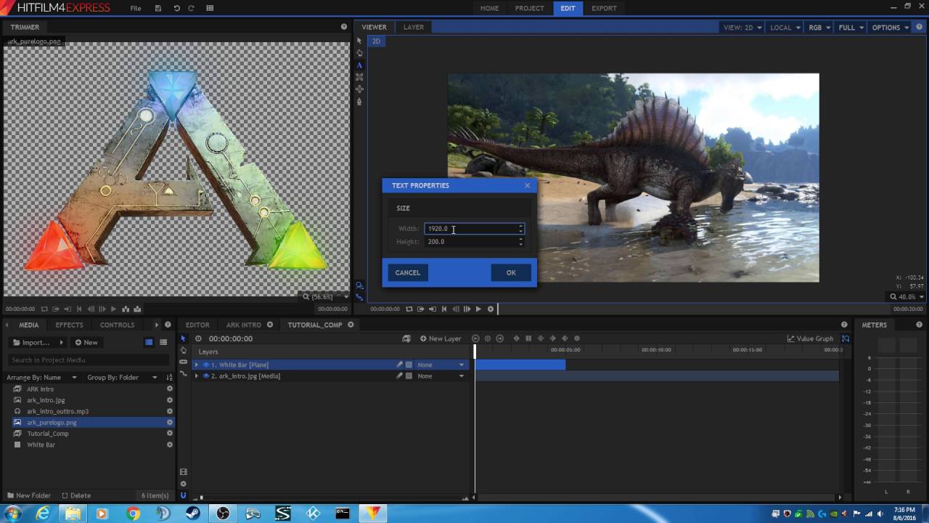
Task: Click New Layer in timeline
Action: click(441, 338)
